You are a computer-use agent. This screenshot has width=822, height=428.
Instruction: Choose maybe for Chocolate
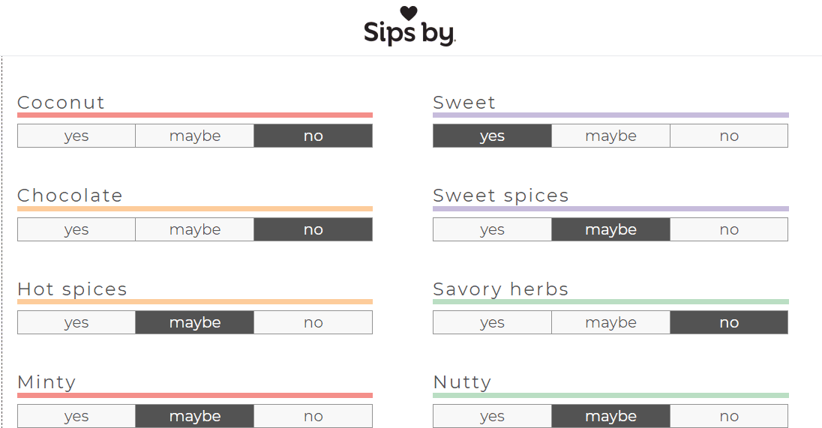(195, 229)
